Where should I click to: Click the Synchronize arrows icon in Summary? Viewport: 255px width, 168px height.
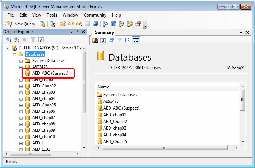[111, 40]
